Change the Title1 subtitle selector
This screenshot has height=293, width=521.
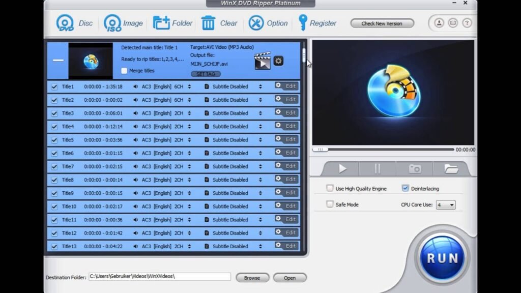pyautogui.click(x=260, y=86)
